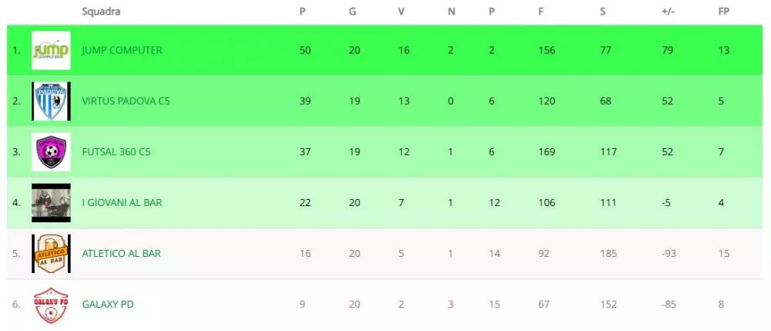Viewport: 771px width, 331px height.
Task: Go to the FUTSAL 360 C5 team link
Action: tap(116, 152)
